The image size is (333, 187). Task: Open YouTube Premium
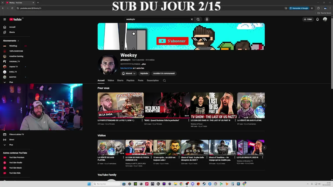click(x=14, y=157)
